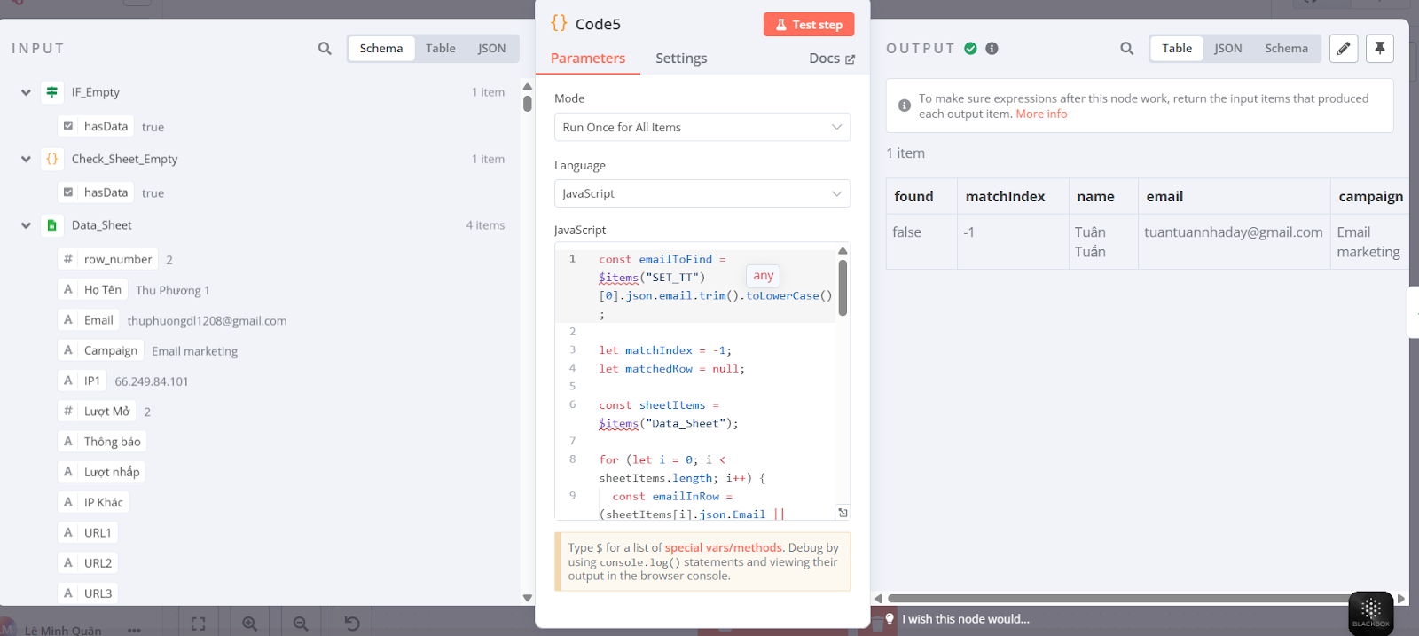Screen dimensions: 1419x636
Task: Click the Data_Sheet Google Sheets icon
Action: 52,225
